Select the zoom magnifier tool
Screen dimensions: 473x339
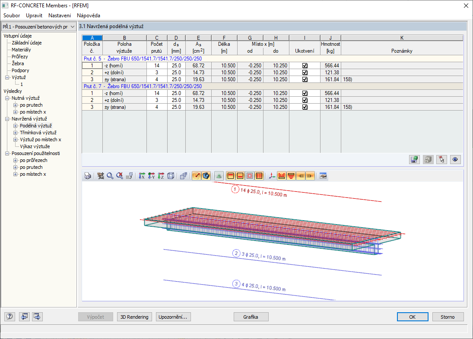tap(110, 176)
